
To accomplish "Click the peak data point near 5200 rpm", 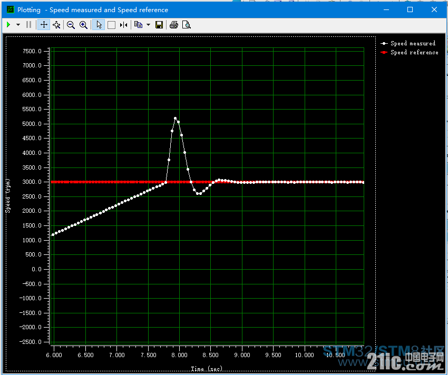I will tap(175, 118).
